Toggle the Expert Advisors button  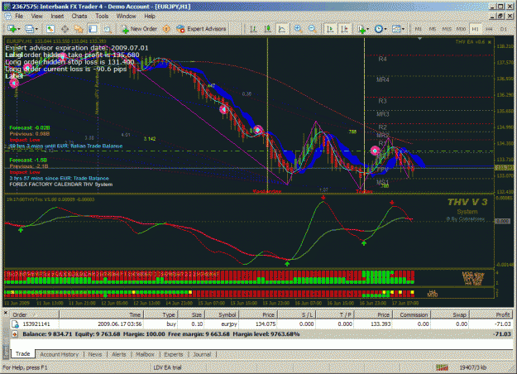(201, 29)
